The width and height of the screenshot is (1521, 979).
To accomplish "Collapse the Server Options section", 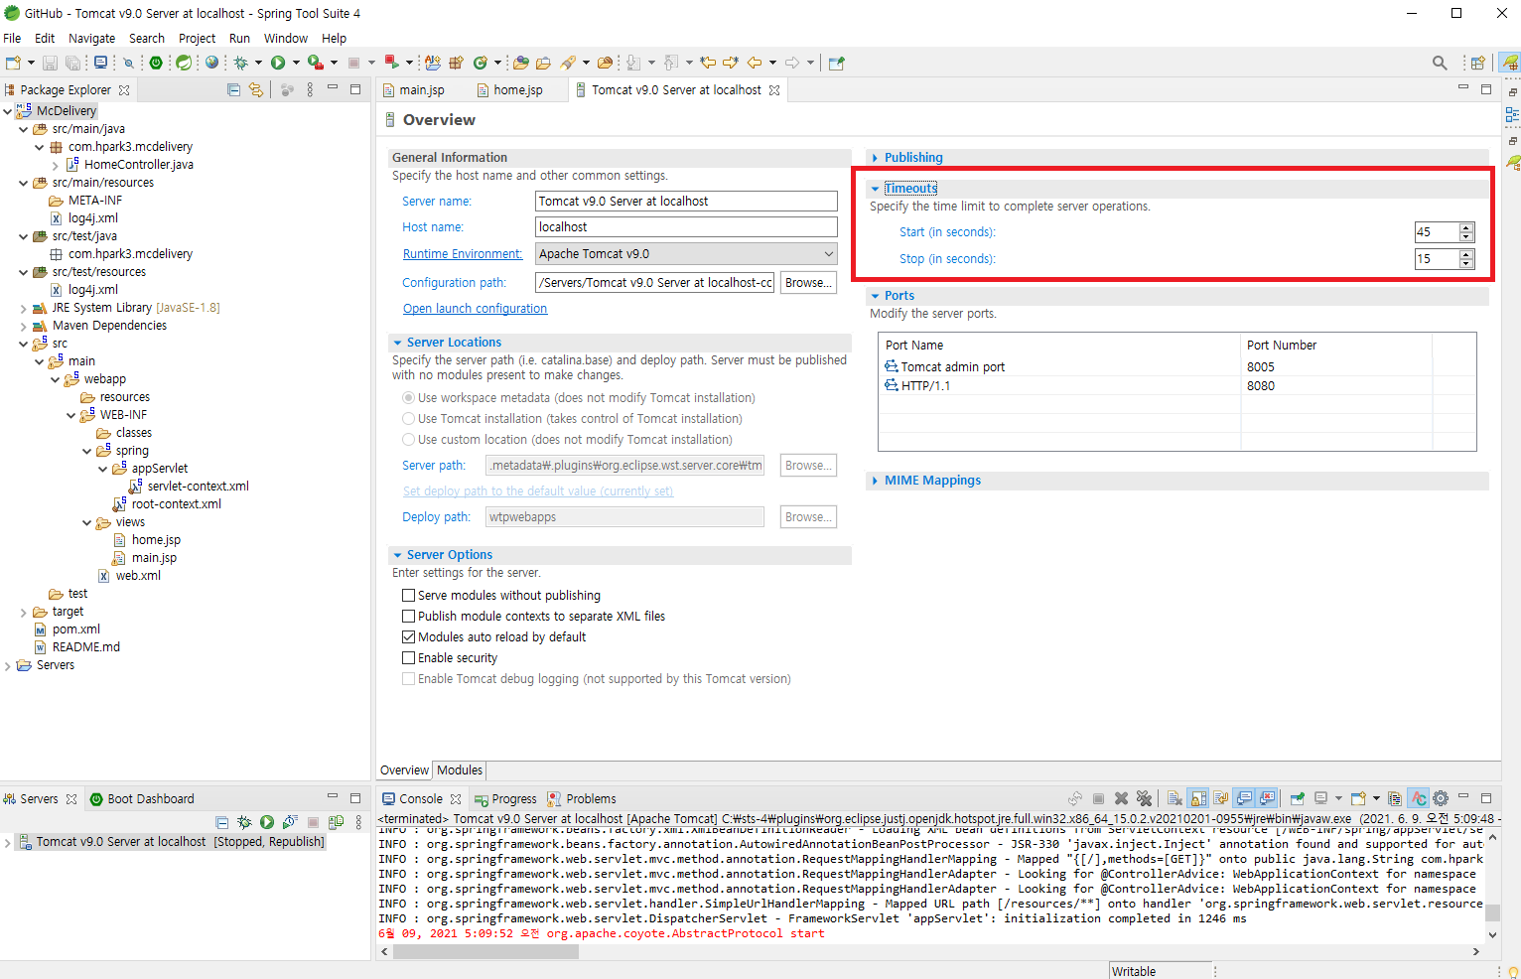I will point(397,555).
